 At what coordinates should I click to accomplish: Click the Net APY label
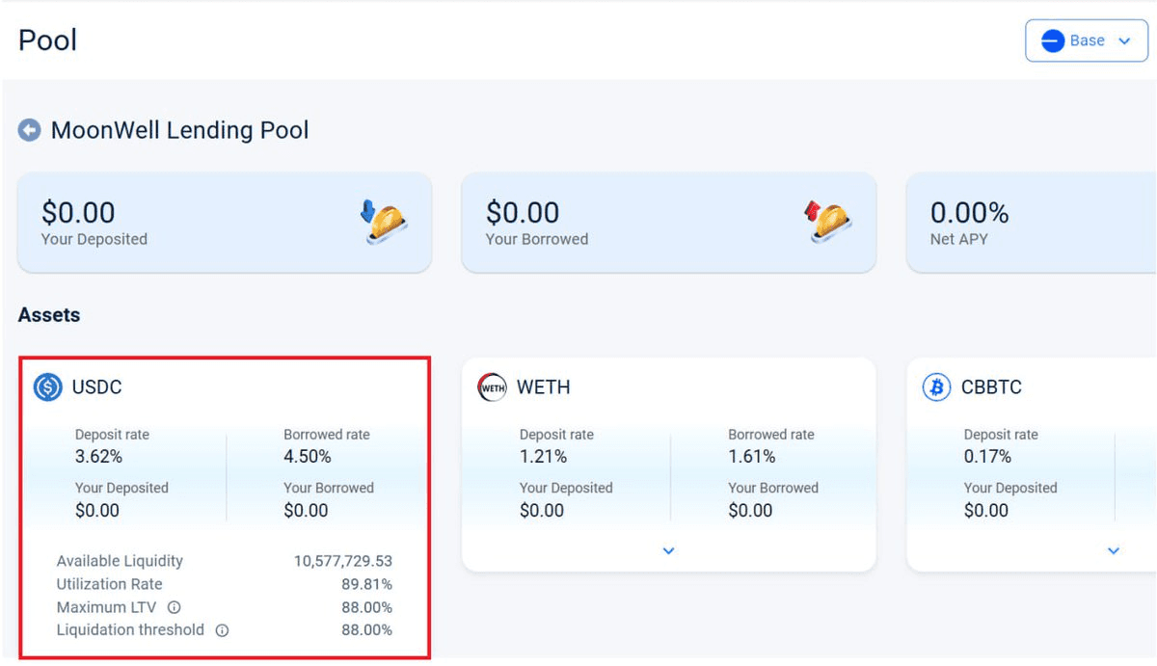click(958, 239)
